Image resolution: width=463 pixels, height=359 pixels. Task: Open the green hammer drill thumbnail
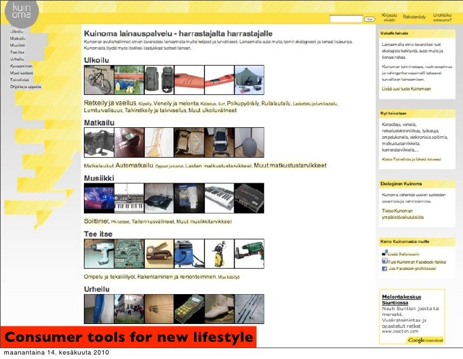point(249,254)
